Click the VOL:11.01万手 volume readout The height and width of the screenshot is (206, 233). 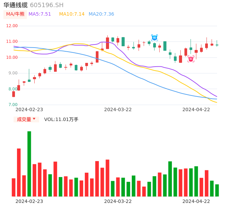pyautogui.click(x=61, y=119)
